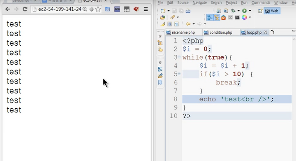
Task: Restore the lower minimized view stack
Action: pyautogui.click(x=160, y=62)
